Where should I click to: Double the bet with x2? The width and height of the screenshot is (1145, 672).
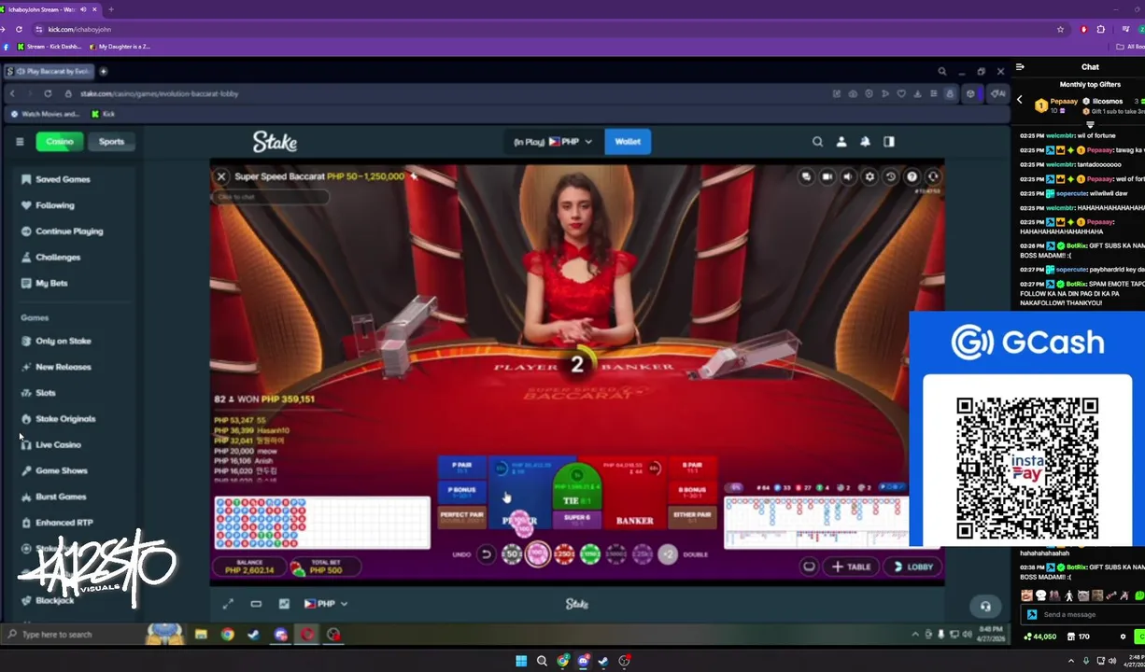668,554
